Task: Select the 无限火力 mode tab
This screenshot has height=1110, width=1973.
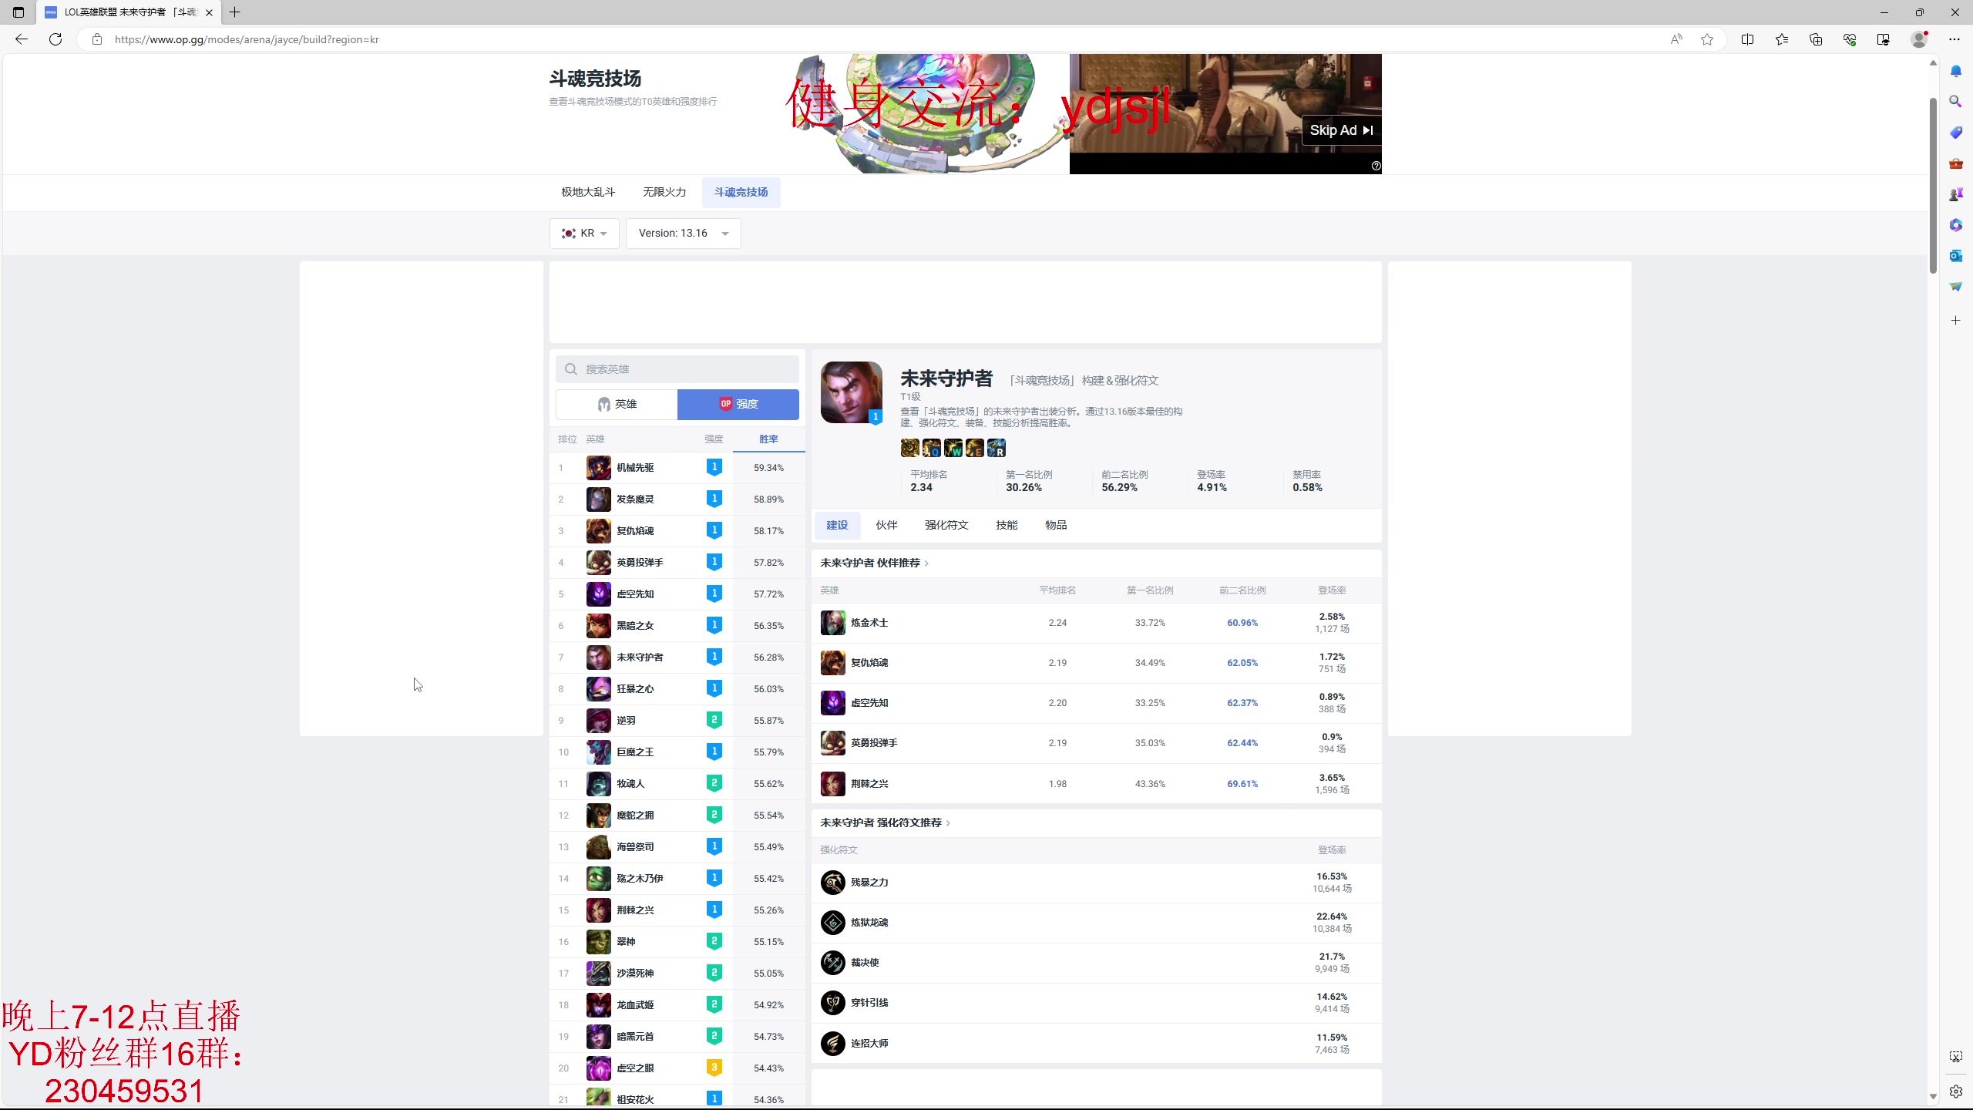Action: [x=664, y=193]
